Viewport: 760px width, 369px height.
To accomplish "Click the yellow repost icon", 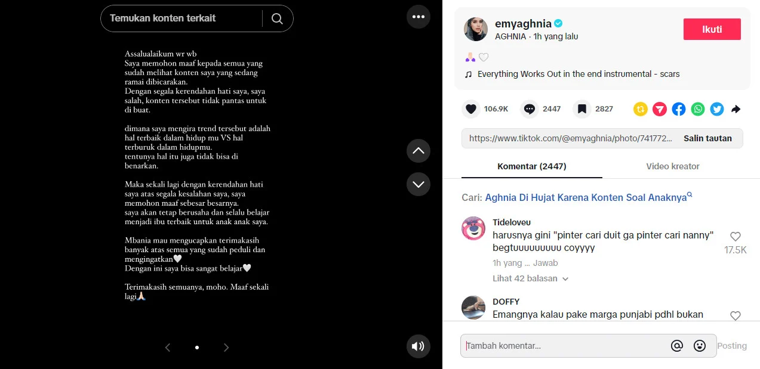I will [641, 109].
